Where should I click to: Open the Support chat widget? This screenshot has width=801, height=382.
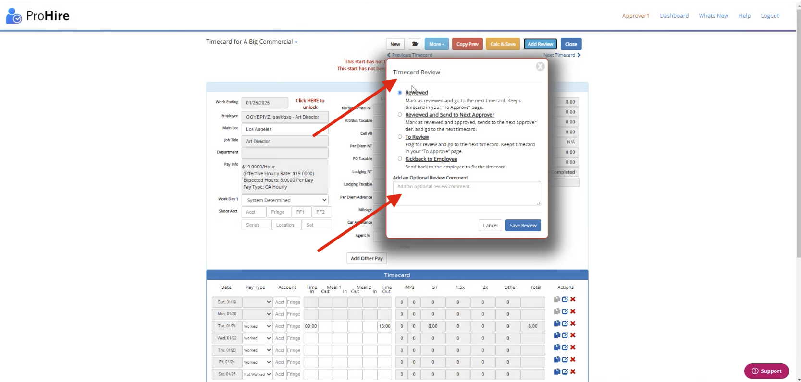766,371
